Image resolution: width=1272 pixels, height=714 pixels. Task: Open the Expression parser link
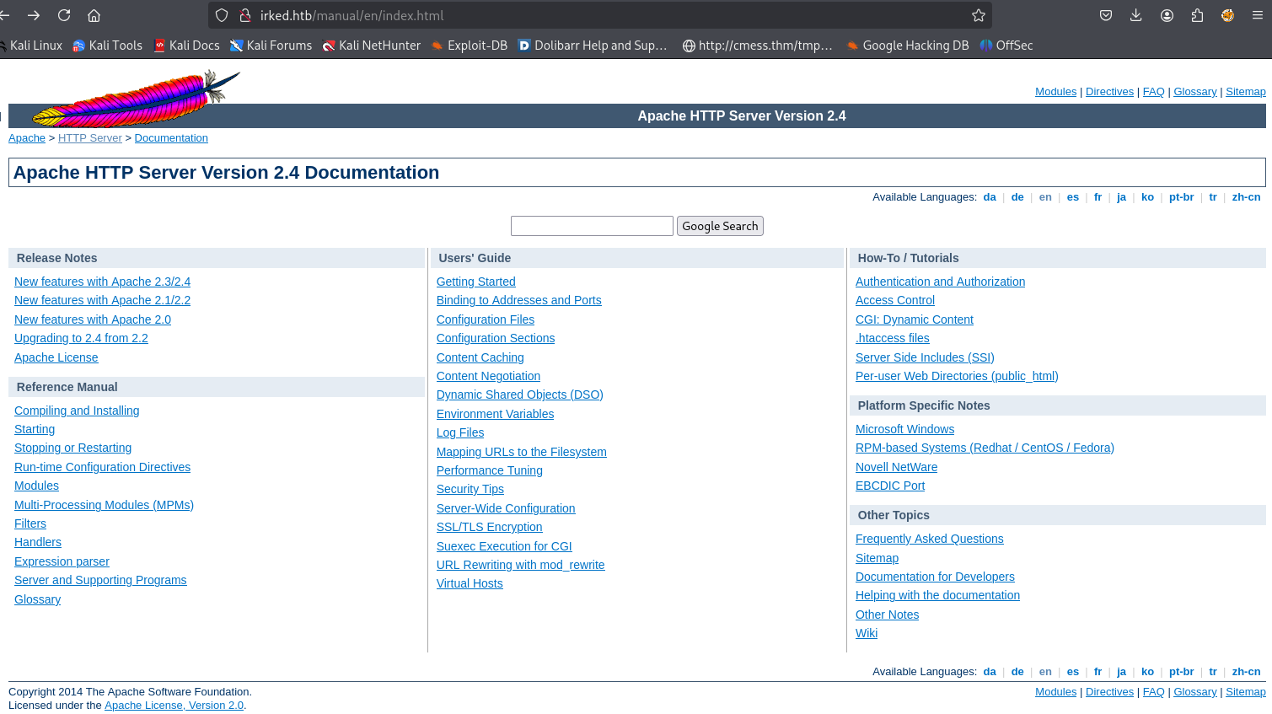[62, 561]
